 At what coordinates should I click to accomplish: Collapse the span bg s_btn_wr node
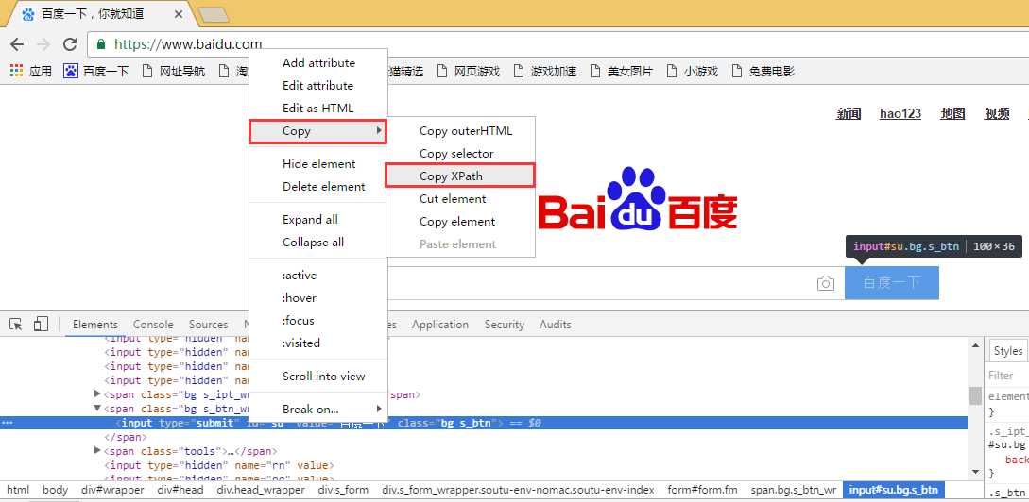97,409
